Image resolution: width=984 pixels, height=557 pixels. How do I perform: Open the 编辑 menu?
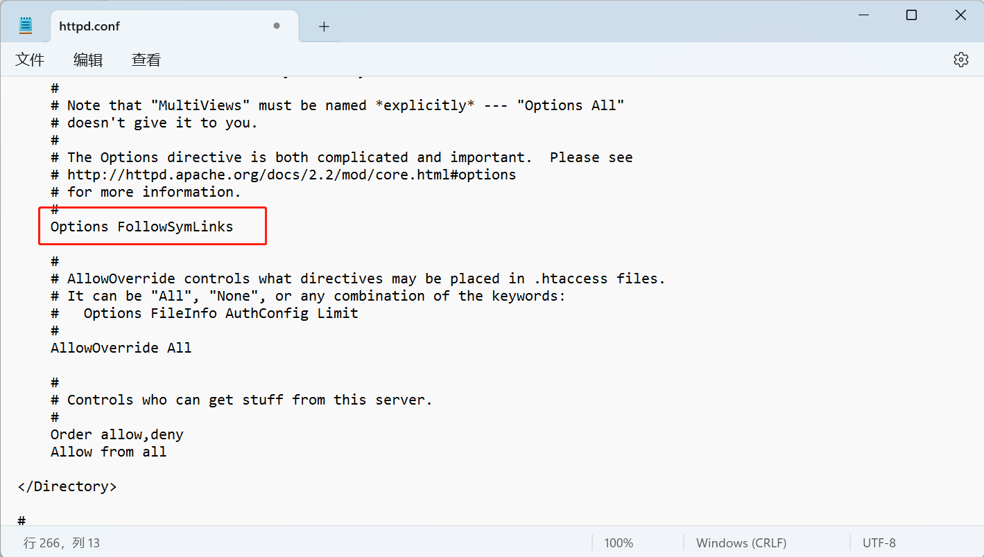pos(88,60)
